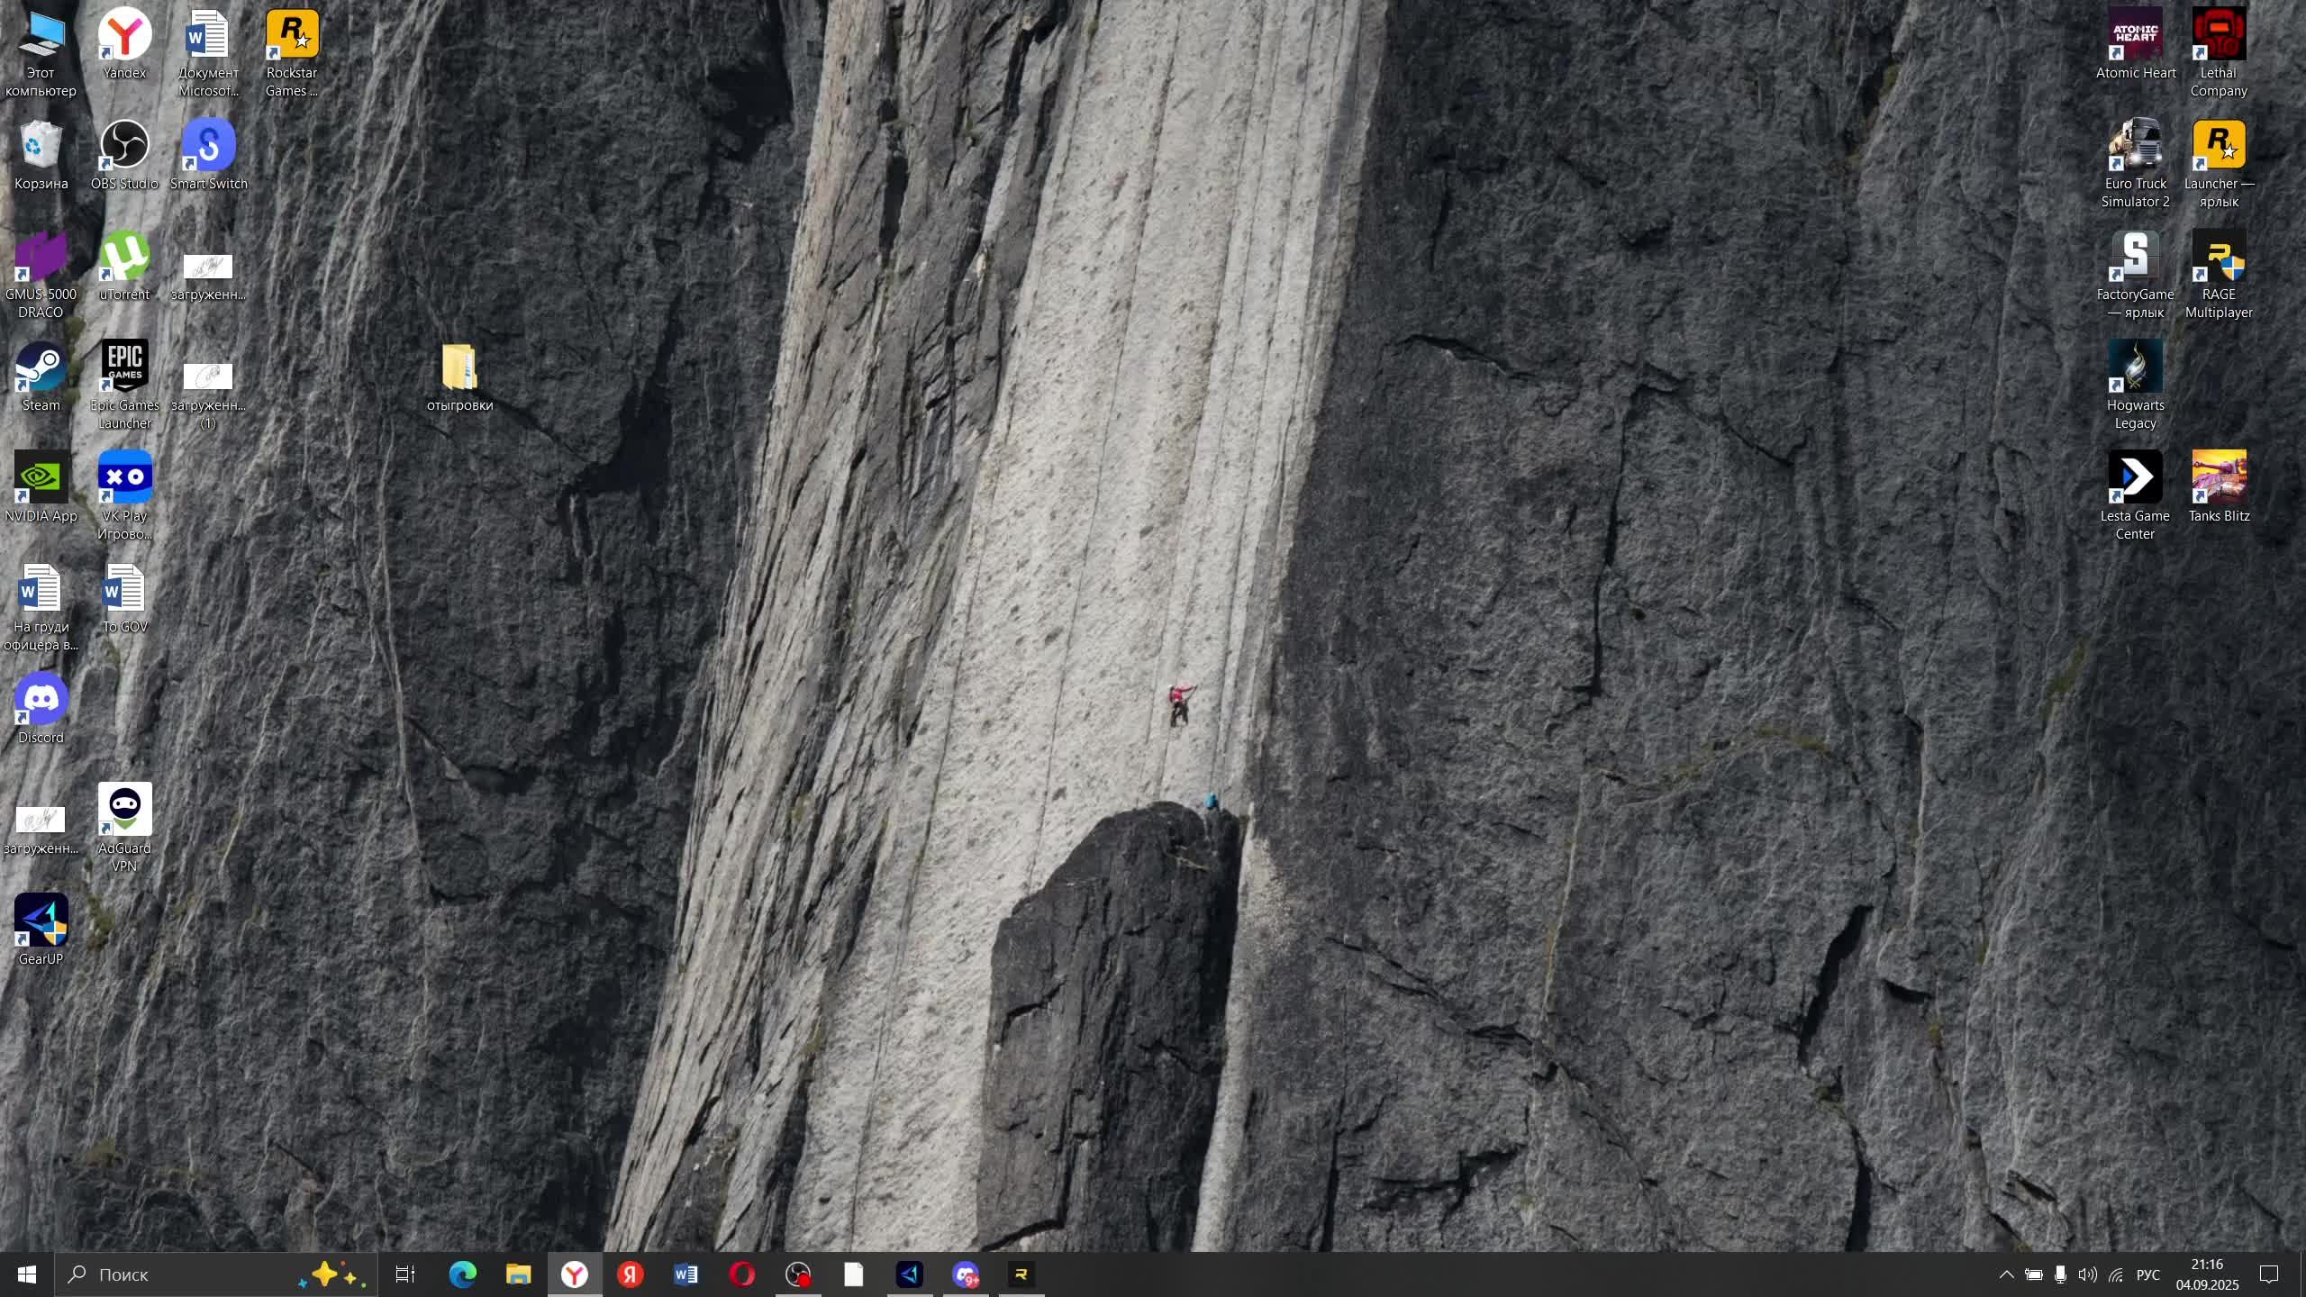
Task: Select the Tanks Blitz desktop icon
Action: pos(2218,477)
